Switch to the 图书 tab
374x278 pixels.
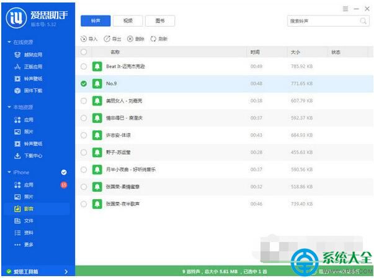(160, 20)
